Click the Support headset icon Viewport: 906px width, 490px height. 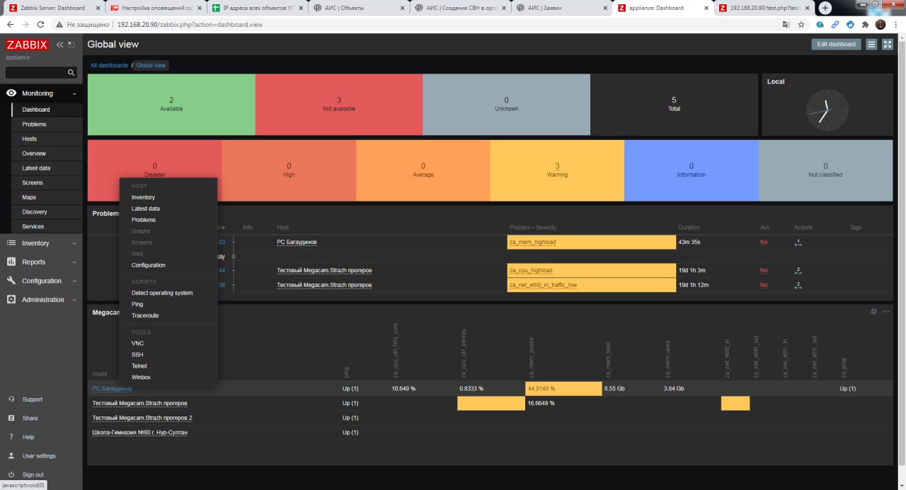point(11,399)
